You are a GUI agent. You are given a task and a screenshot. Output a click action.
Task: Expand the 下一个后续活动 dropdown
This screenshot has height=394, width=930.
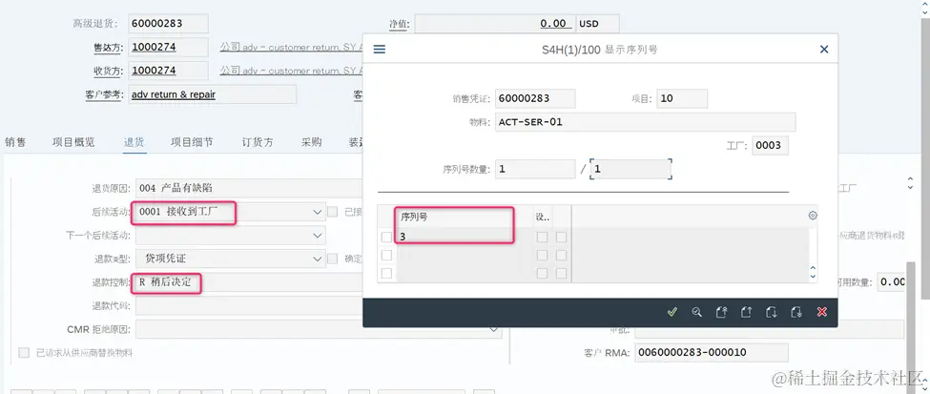(316, 236)
